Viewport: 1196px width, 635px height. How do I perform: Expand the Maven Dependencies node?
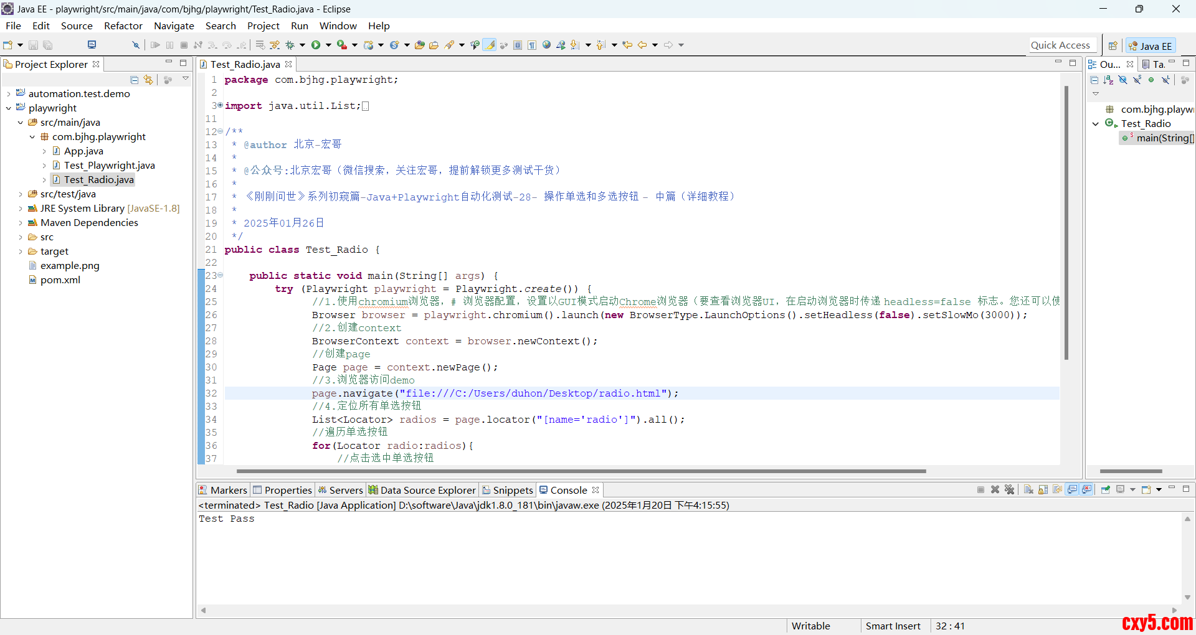(x=21, y=223)
